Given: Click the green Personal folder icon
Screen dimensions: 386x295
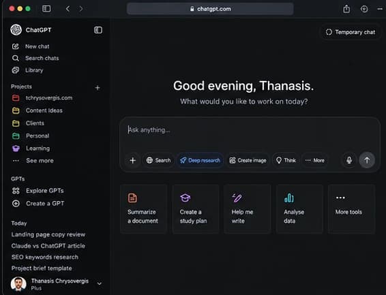Looking at the screenshot, I should [16, 136].
